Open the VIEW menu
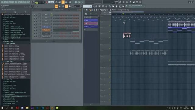The height and width of the screenshot is (110, 195). tap(16, 2)
